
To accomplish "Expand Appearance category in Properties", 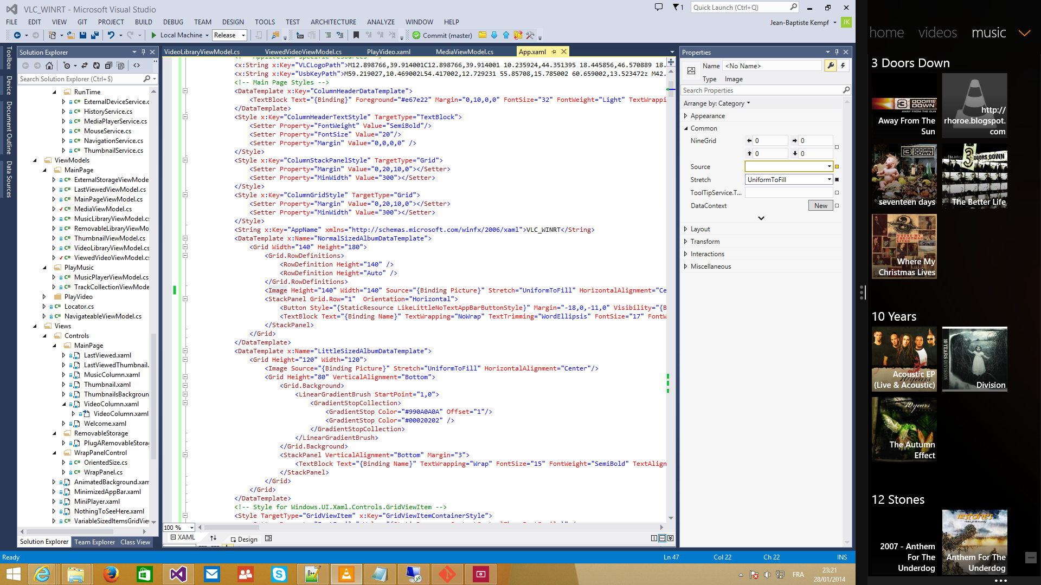I will pyautogui.click(x=686, y=116).
